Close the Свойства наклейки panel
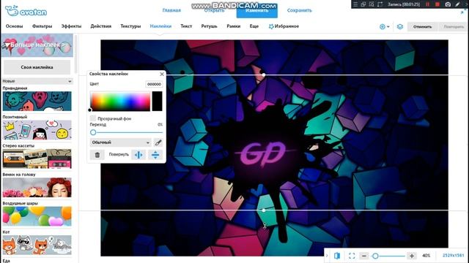 (162, 74)
